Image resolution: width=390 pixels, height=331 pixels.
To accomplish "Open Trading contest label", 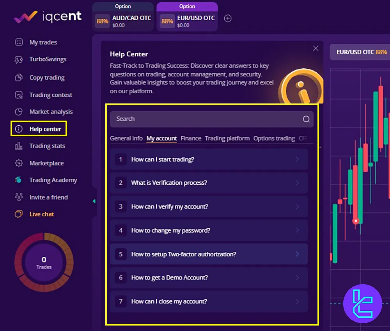I will tap(51, 95).
